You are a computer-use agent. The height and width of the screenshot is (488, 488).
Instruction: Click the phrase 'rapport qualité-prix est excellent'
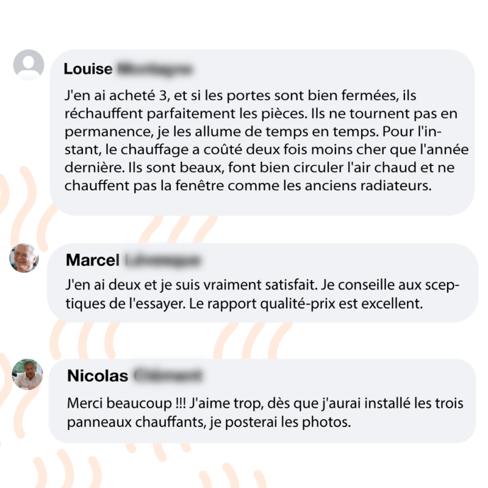(315, 303)
